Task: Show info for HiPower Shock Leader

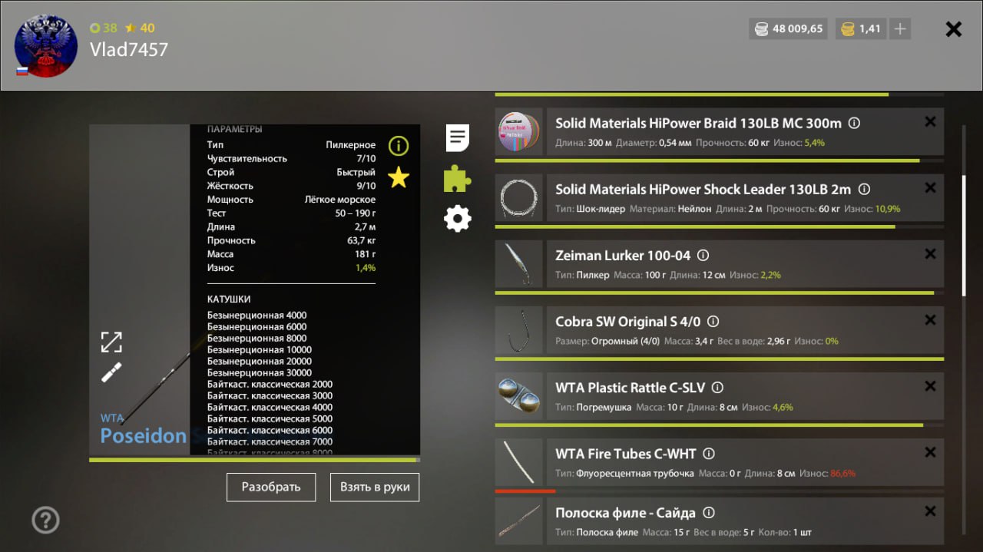Action: (864, 189)
